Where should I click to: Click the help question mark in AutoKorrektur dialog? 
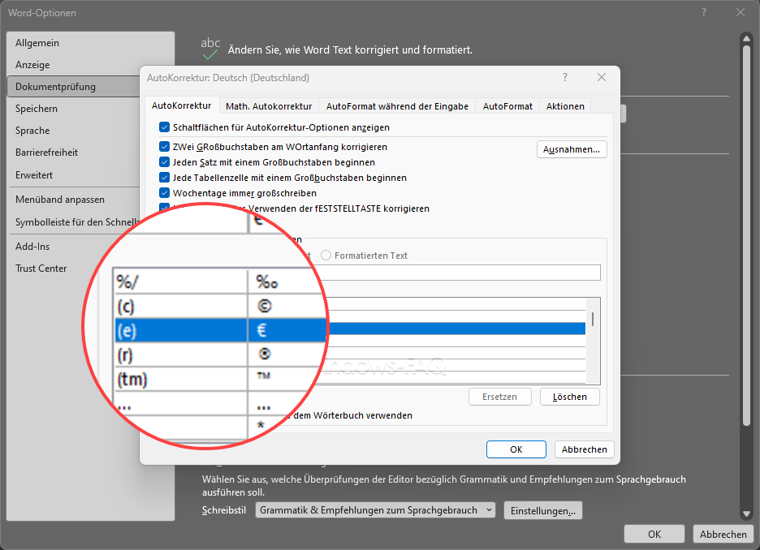pos(564,77)
